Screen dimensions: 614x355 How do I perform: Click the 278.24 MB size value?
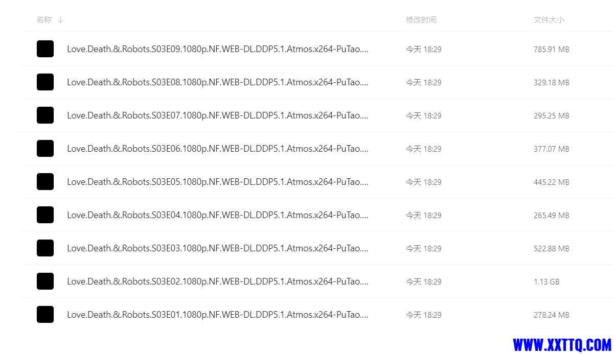(x=551, y=315)
